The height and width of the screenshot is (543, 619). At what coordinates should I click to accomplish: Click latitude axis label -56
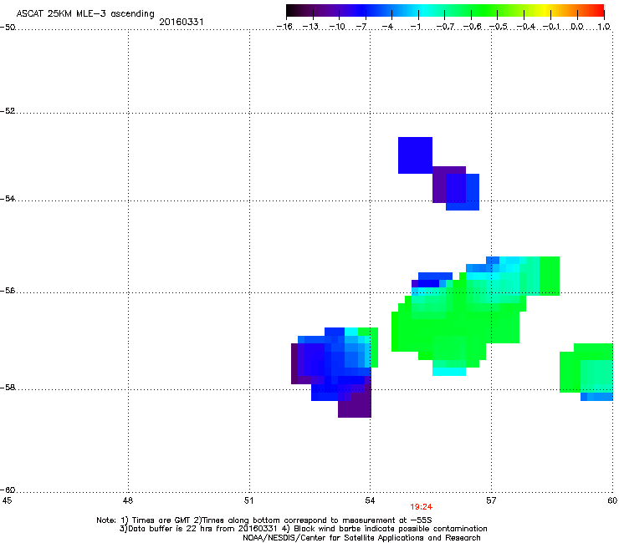point(8,290)
